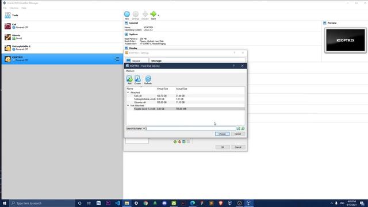Click the add controller icon in Settings
Screen dimensions: 368x207
(175, 141)
